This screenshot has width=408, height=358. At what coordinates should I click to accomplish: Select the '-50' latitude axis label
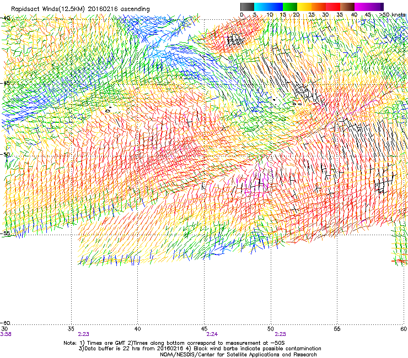pyautogui.click(x=5, y=154)
